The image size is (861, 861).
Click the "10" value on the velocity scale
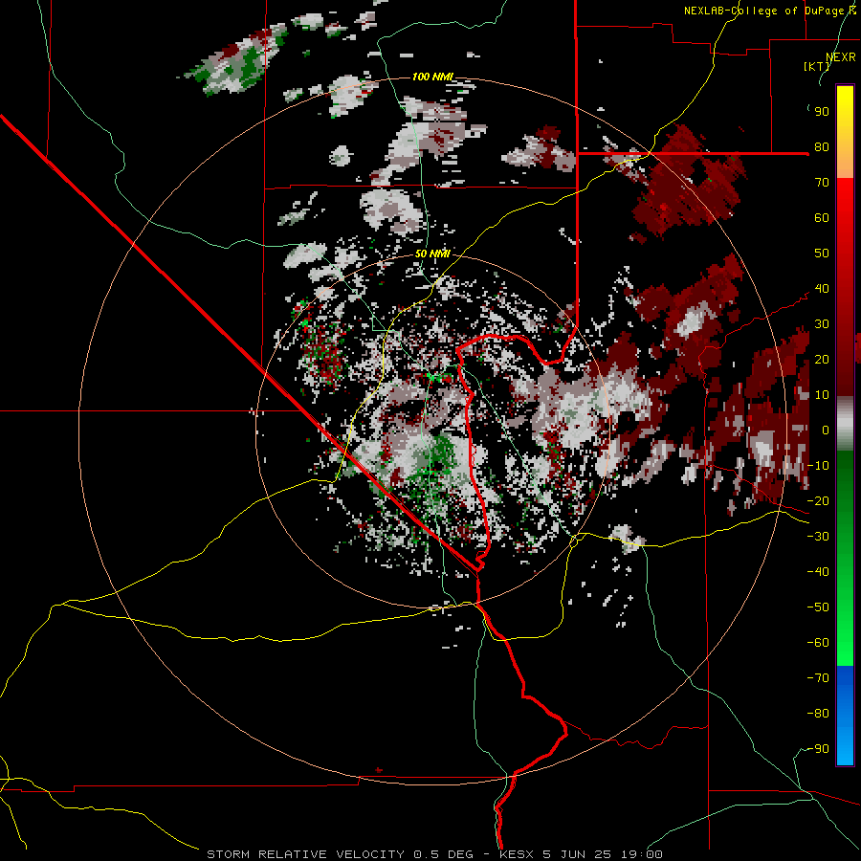tap(822, 395)
